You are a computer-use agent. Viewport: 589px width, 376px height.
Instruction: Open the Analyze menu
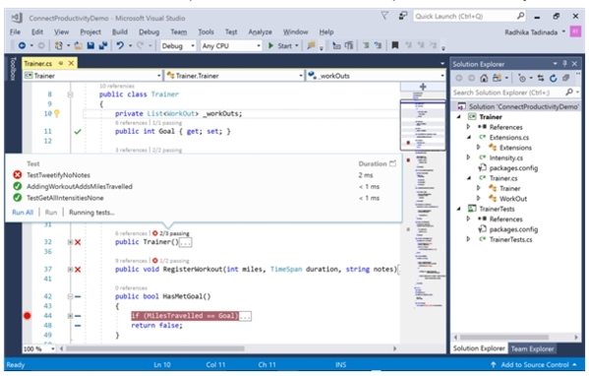(260, 31)
